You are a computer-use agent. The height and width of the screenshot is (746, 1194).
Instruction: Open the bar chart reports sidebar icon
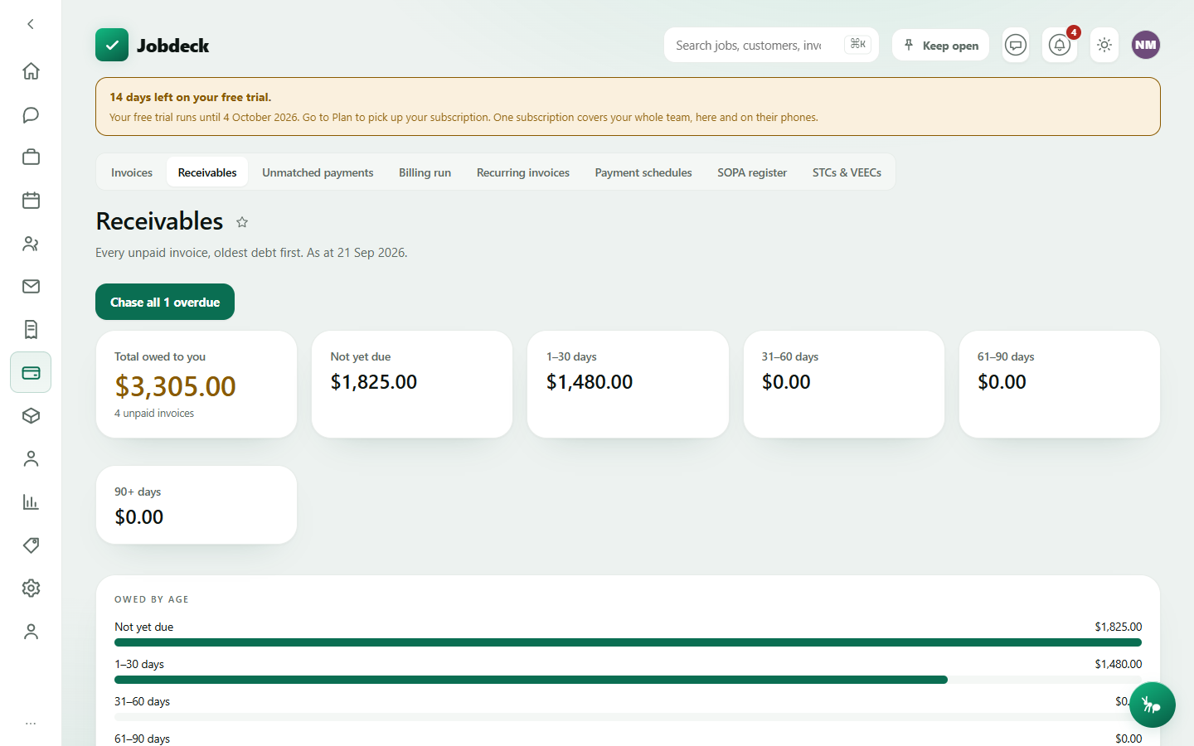pyautogui.click(x=31, y=502)
